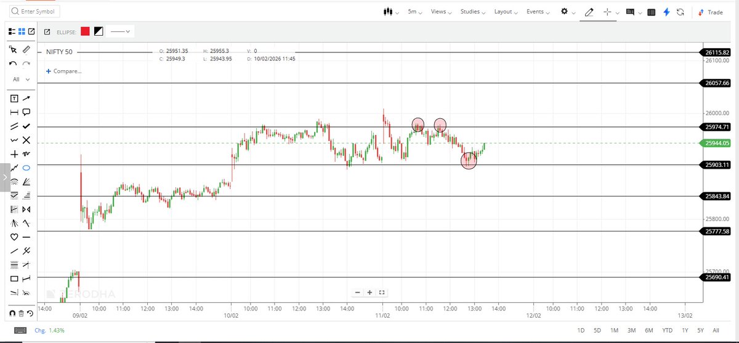Open the Views dropdown

click(441, 12)
